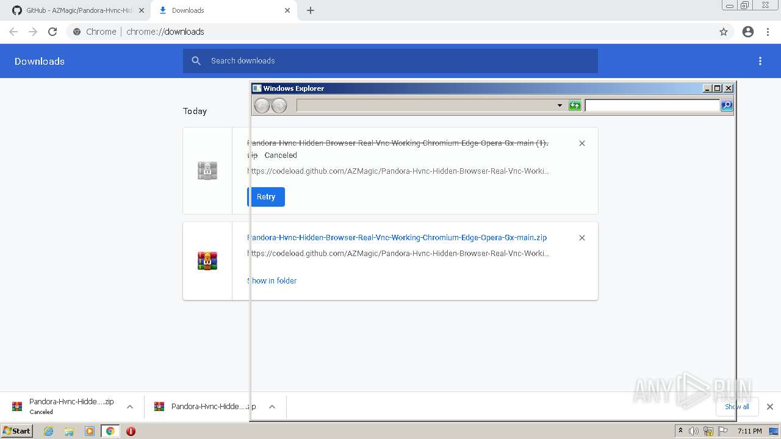
Task: Click the 7:11 PM clock
Action: pos(749,431)
